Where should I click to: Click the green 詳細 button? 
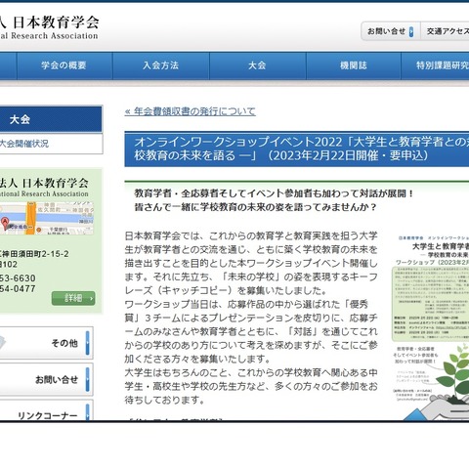[x=73, y=298]
